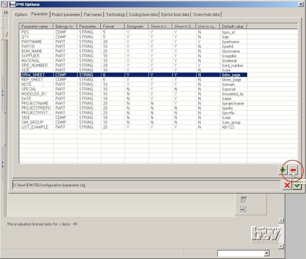Click the Designate column header
Image resolution: width=306 pixels, height=259 pixels.
point(137,26)
